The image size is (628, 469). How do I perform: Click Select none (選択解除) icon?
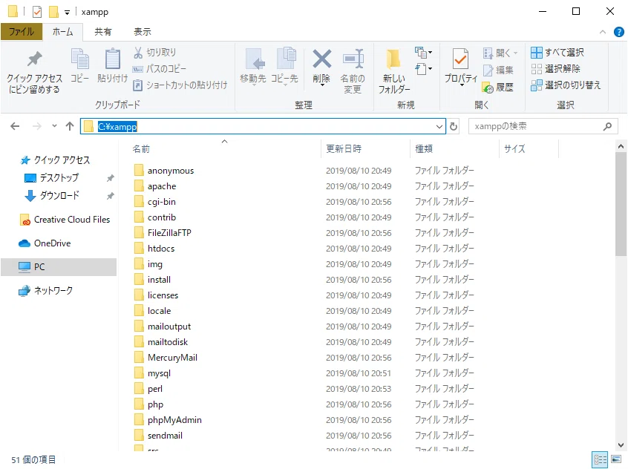[x=536, y=69]
